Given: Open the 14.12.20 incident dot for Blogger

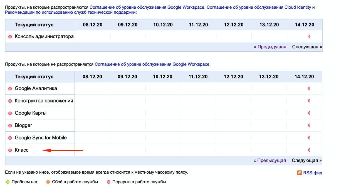Looking at the screenshot, I should pos(309,125).
